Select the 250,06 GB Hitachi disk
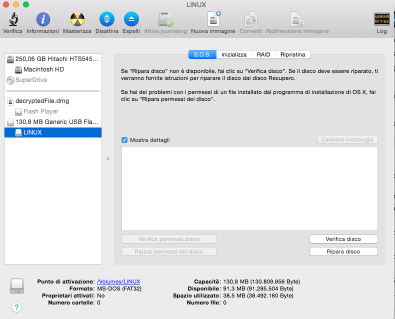Screen dimensions: 395x319 pyautogui.click(x=53, y=59)
